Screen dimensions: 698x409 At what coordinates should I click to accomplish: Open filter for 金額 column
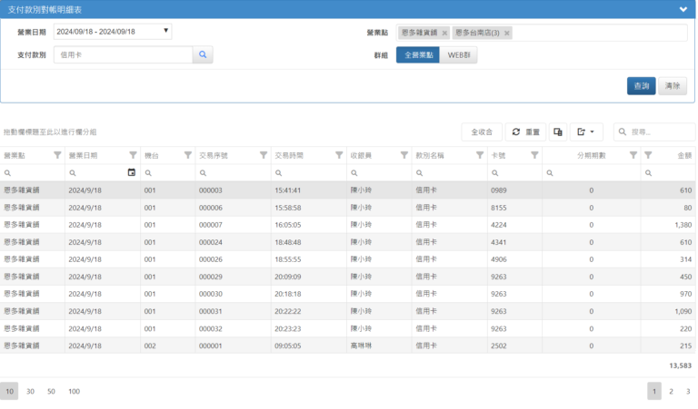coord(648,155)
